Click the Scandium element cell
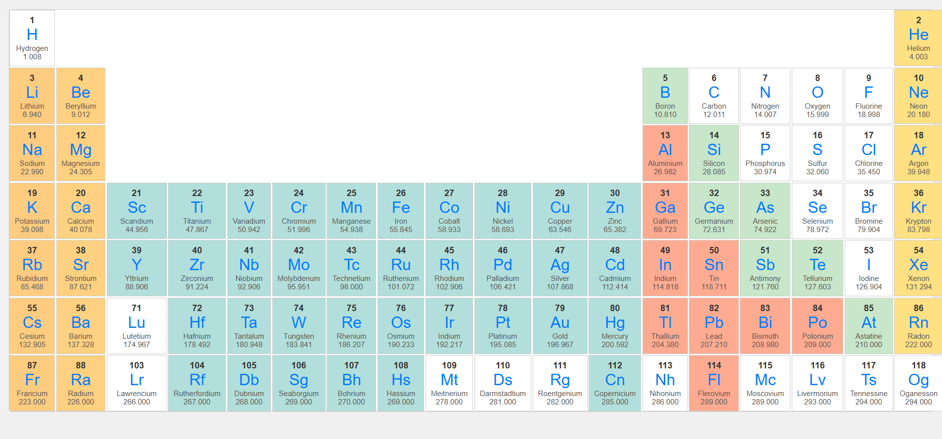This screenshot has height=439, width=942. [136, 211]
